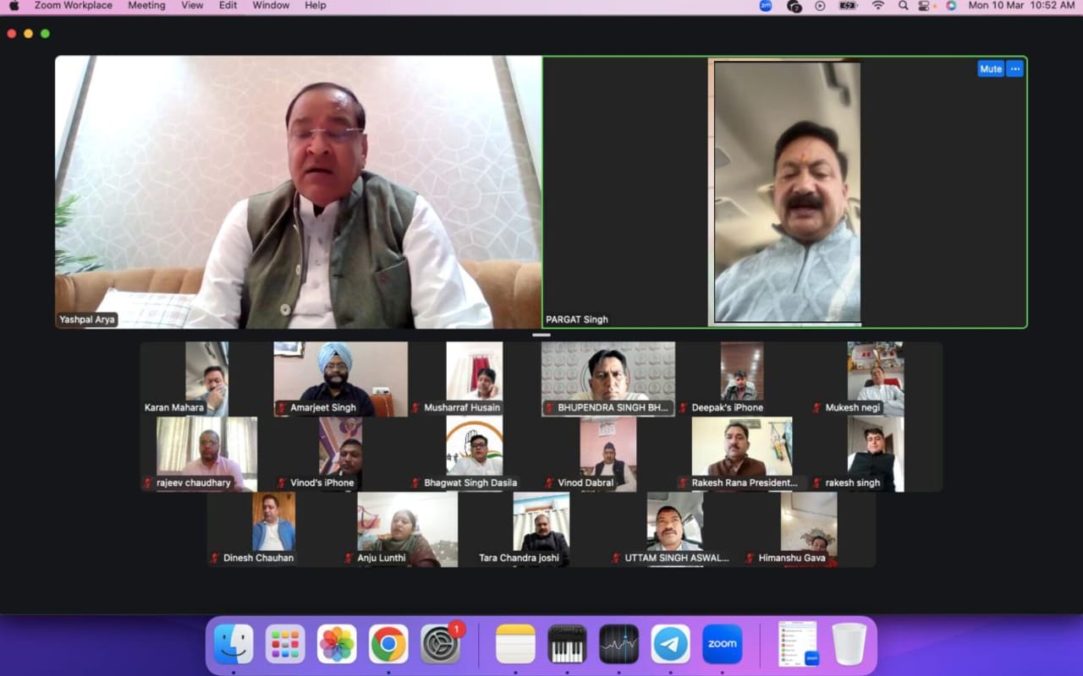
Task: Open more options on PARGAT Singh's video
Action: pos(1014,69)
